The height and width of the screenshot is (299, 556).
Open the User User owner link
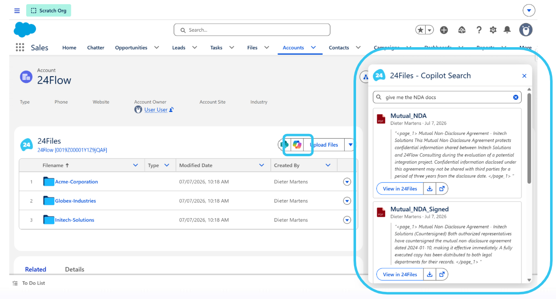156,109
